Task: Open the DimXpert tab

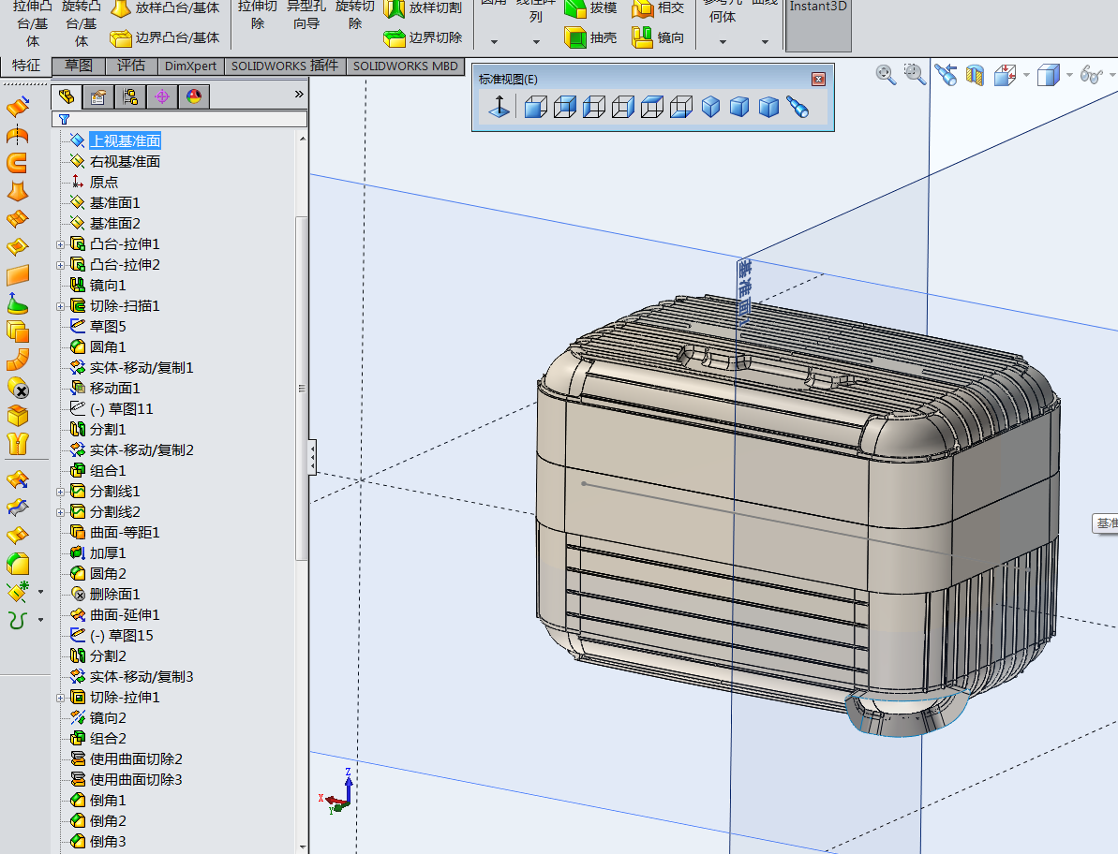Action: 190,66
